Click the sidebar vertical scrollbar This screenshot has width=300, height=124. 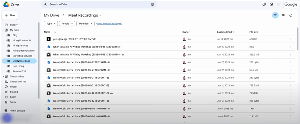pyautogui.click(x=39, y=60)
